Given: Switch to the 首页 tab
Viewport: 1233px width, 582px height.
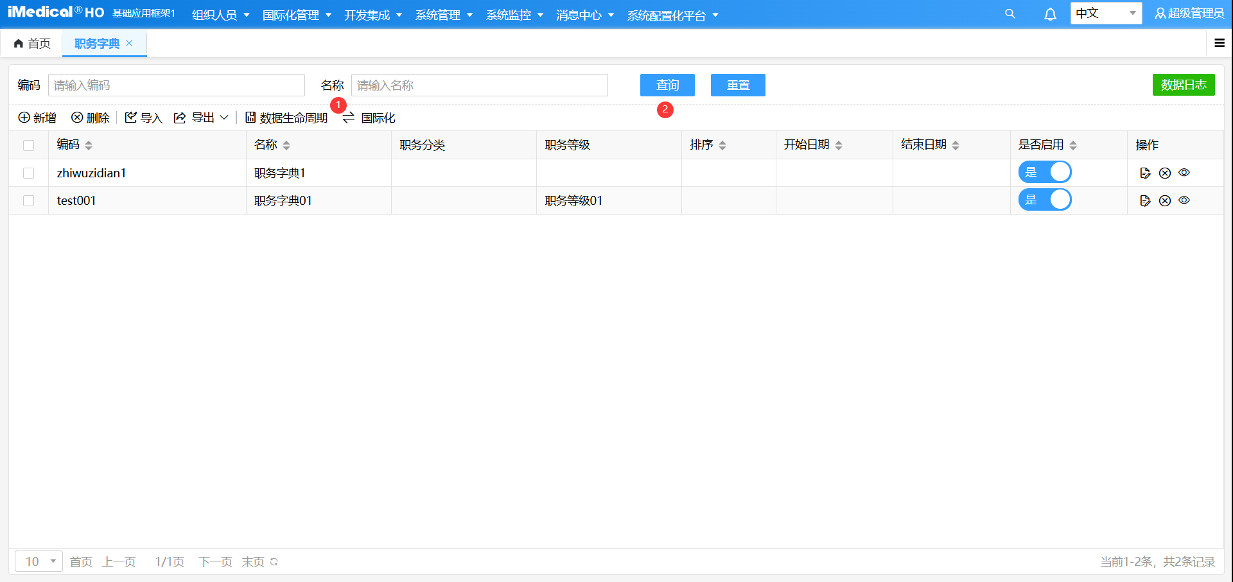Looking at the screenshot, I should [x=32, y=43].
